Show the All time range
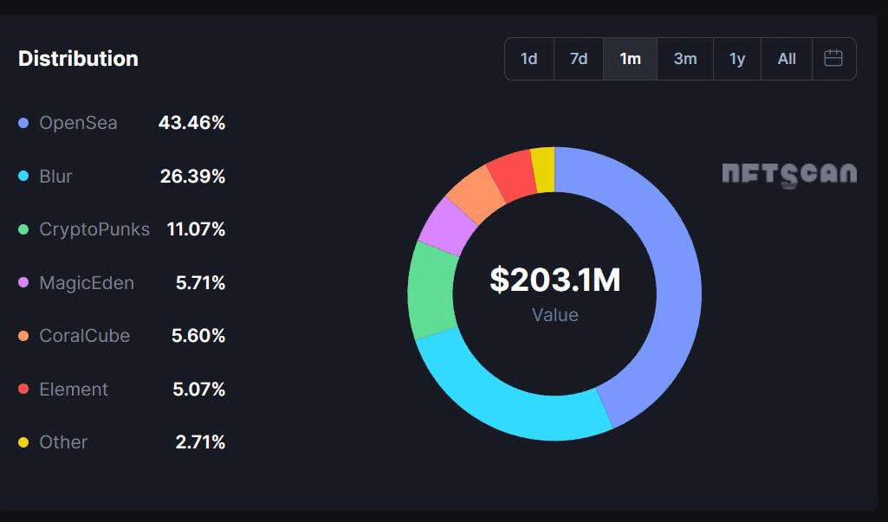The image size is (888, 522). point(787,58)
